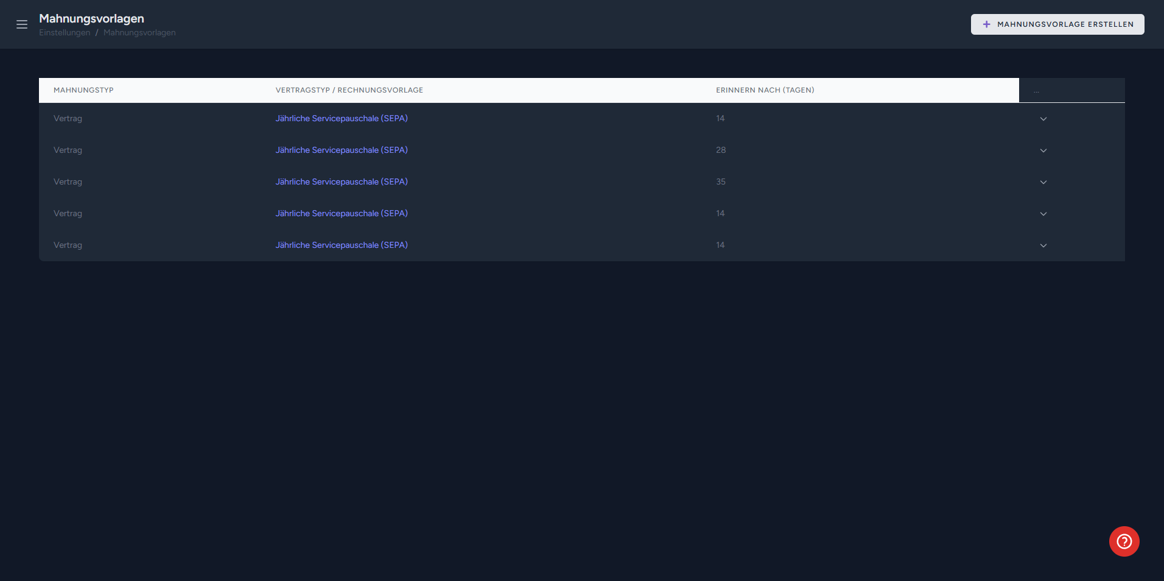This screenshot has width=1164, height=581.
Task: Click the Mahnungsvorlagen breadcrumb item
Action: pyautogui.click(x=139, y=33)
